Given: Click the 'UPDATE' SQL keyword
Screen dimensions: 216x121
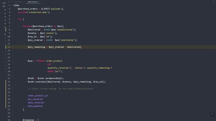Looking at the screenshot, I should (41, 61).
